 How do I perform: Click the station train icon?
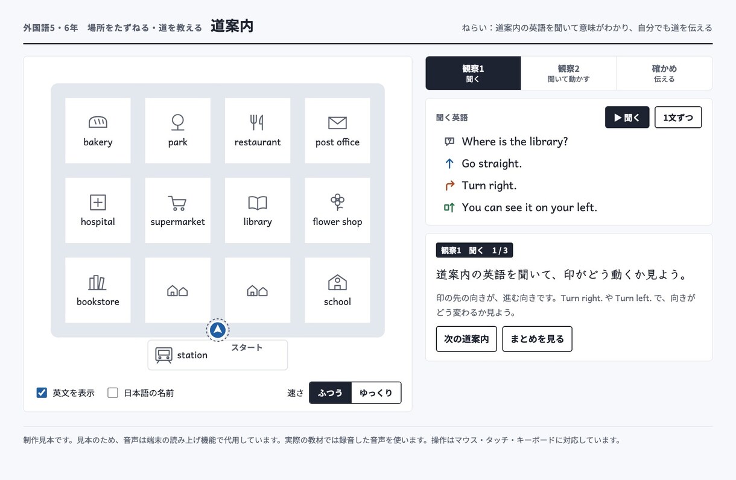pos(163,355)
